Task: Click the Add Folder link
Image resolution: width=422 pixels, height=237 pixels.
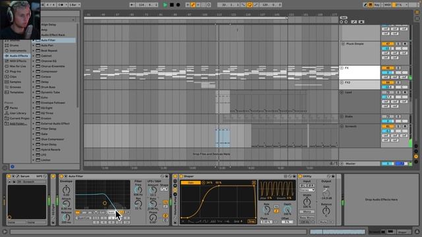Action: (x=18, y=124)
